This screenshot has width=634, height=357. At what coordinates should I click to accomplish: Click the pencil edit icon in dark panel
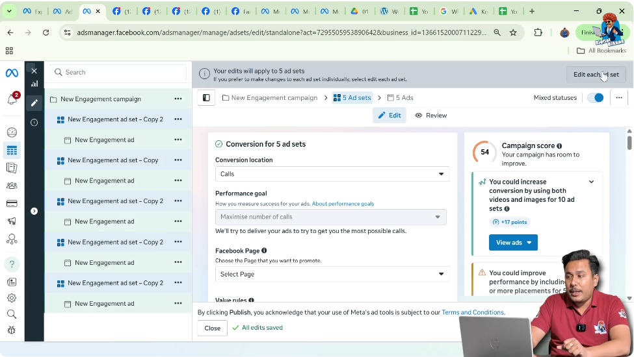pos(34,103)
